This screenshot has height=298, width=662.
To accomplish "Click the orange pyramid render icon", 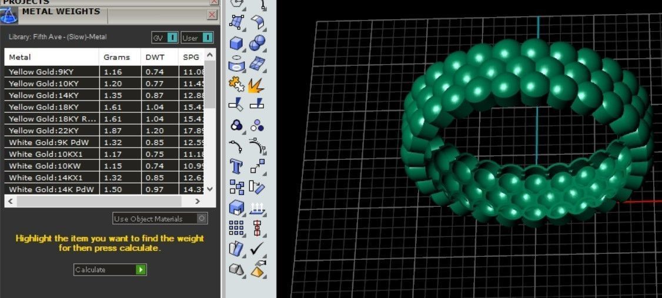I will 257,269.
